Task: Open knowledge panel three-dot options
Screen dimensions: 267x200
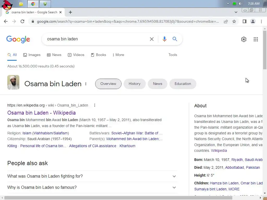Action: (86, 84)
